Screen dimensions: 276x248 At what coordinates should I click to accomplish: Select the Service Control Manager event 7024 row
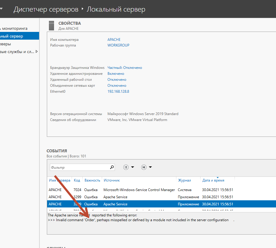point(139,190)
